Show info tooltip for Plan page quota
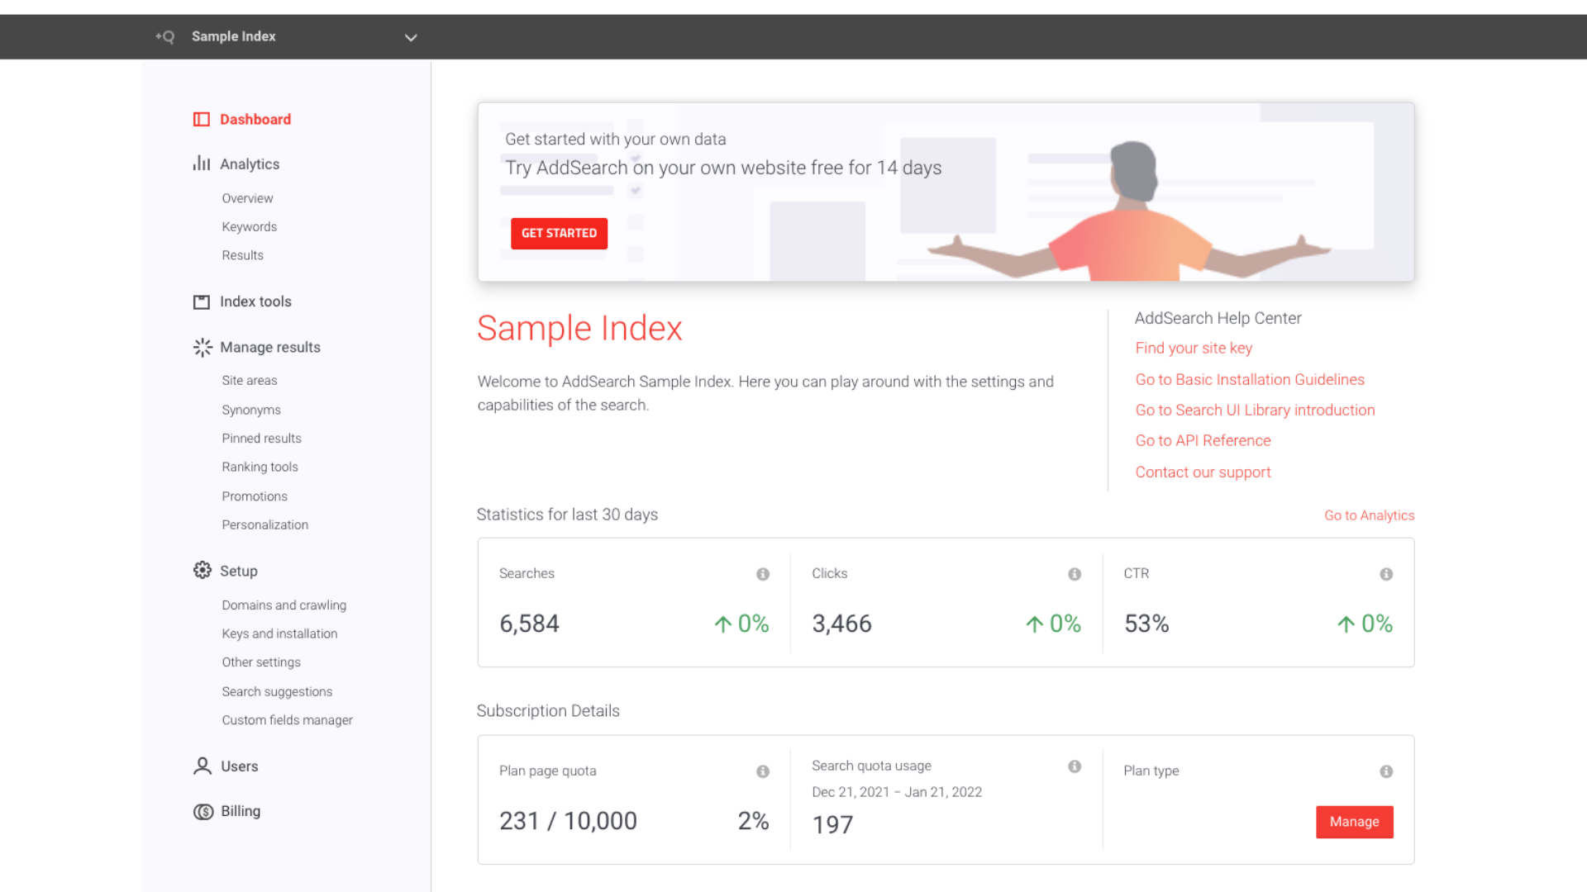This screenshot has height=892, width=1587. coord(763,771)
